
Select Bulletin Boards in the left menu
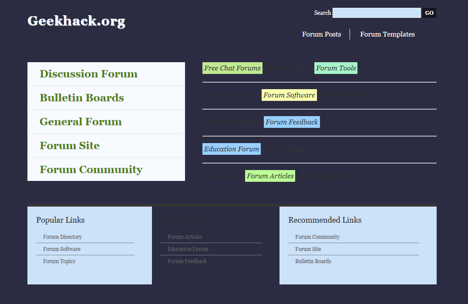[82, 98]
